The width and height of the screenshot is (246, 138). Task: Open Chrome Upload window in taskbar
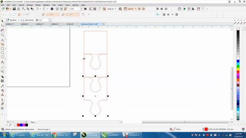click(x=61, y=135)
